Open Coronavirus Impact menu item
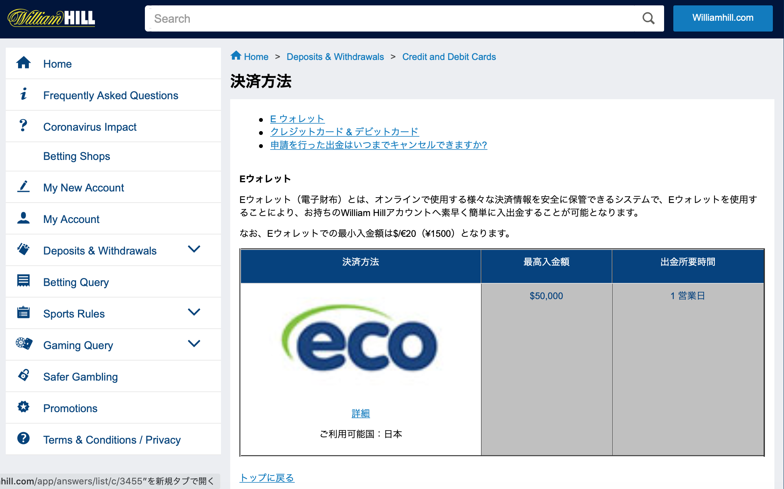This screenshot has width=784, height=489. click(x=113, y=126)
